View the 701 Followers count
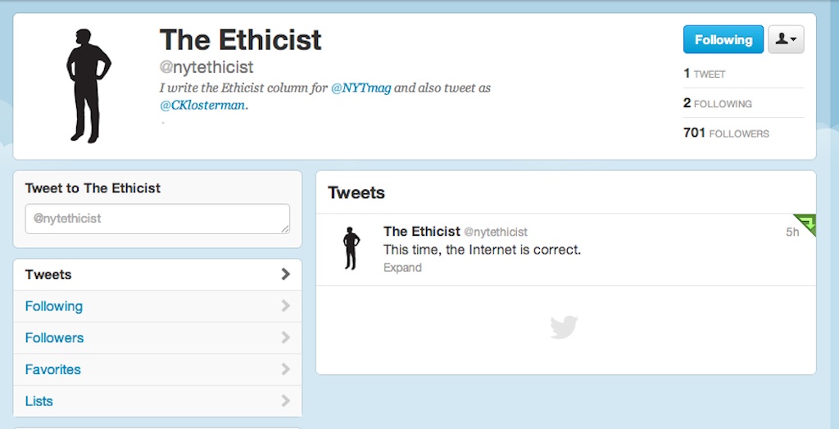The width and height of the screenshot is (839, 429). 726,133
